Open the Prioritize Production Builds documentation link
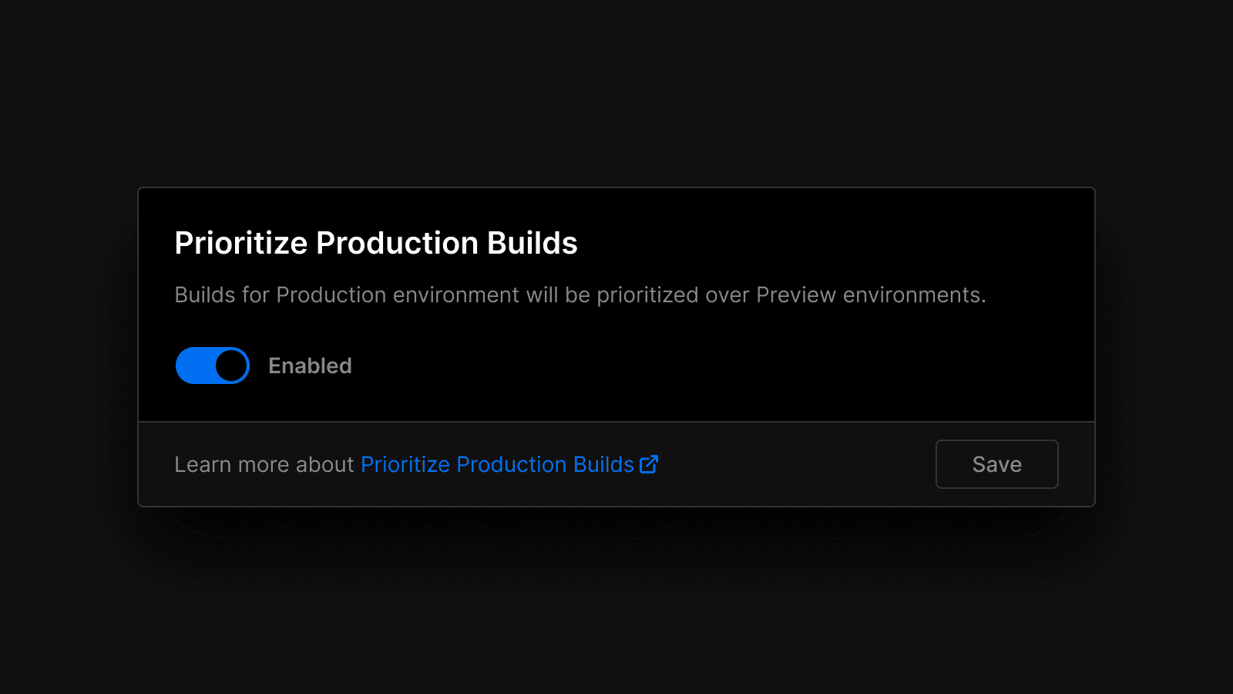Viewport: 1233px width, 694px height. (x=497, y=464)
